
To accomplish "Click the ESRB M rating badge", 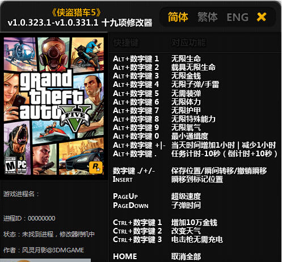I will [x=10, y=165].
